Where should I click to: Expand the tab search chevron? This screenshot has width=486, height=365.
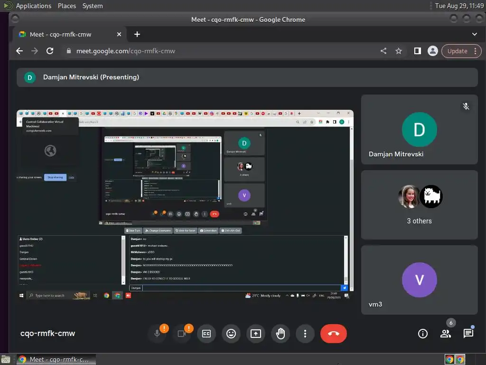(x=475, y=34)
